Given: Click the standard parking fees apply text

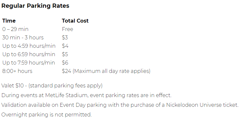Looking at the screenshot, I should [65, 85].
